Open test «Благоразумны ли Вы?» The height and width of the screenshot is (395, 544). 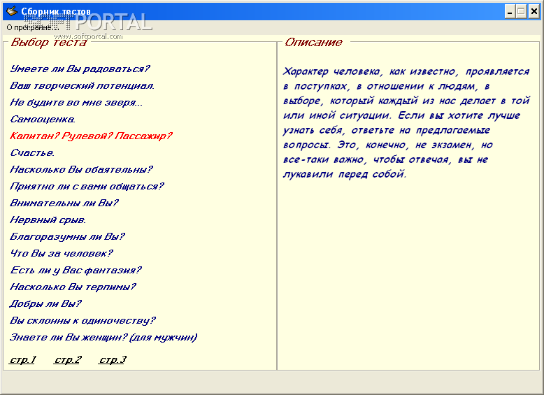pos(67,236)
